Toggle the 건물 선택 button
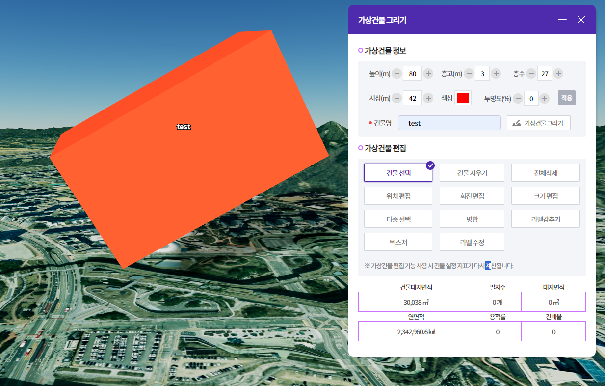The image size is (605, 386). pyautogui.click(x=398, y=173)
